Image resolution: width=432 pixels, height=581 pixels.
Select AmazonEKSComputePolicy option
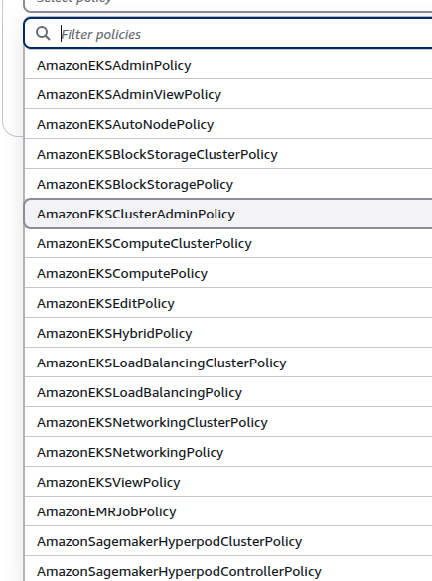tap(228, 273)
